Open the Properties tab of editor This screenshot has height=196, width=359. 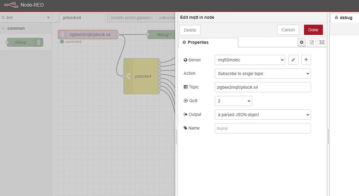tap(208, 43)
